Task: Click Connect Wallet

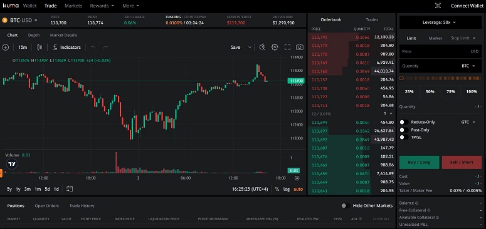Action: [467, 6]
